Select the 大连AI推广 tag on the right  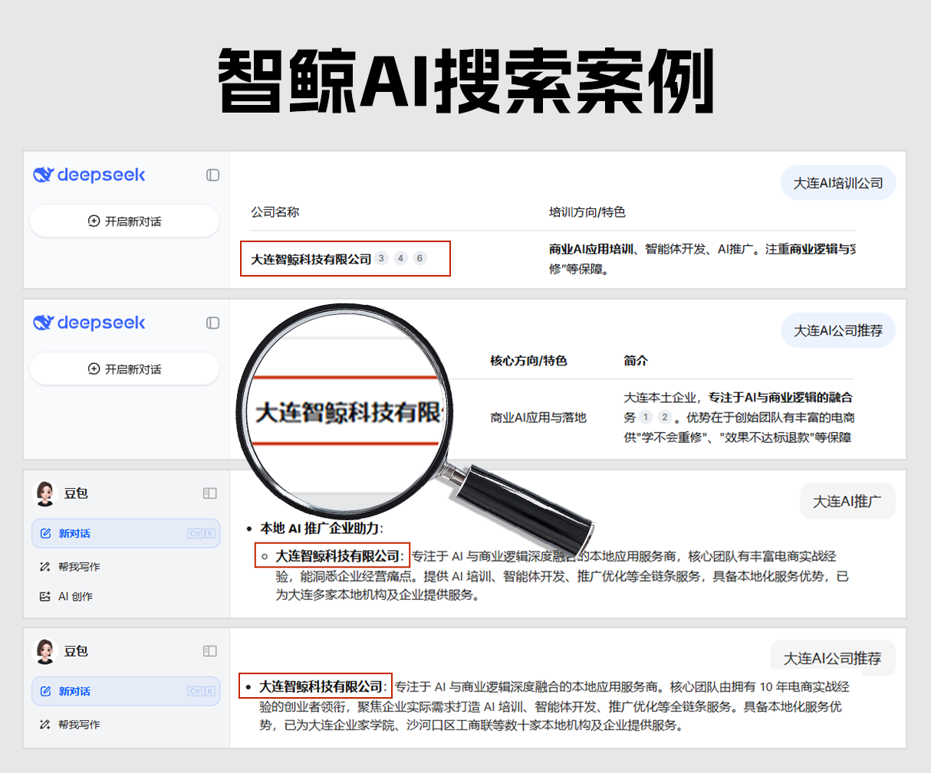click(x=847, y=501)
